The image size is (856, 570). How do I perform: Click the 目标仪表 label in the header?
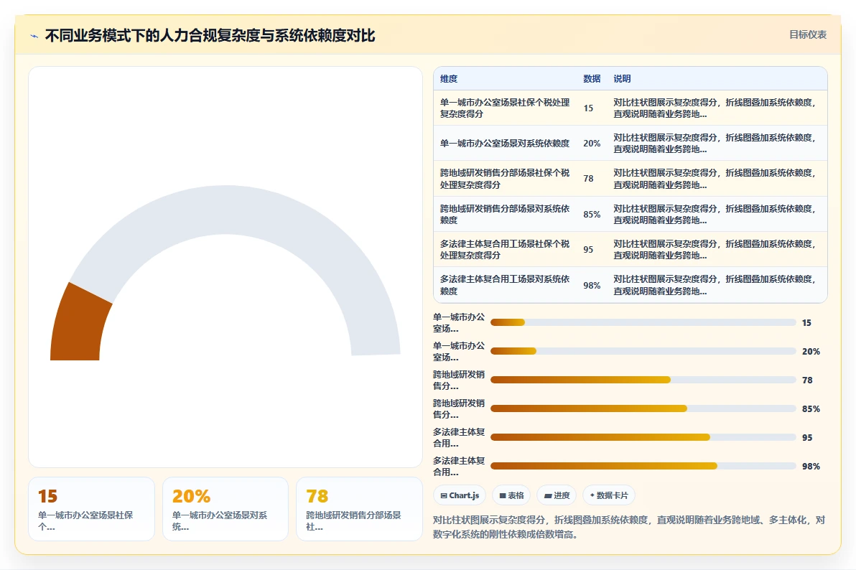(807, 34)
